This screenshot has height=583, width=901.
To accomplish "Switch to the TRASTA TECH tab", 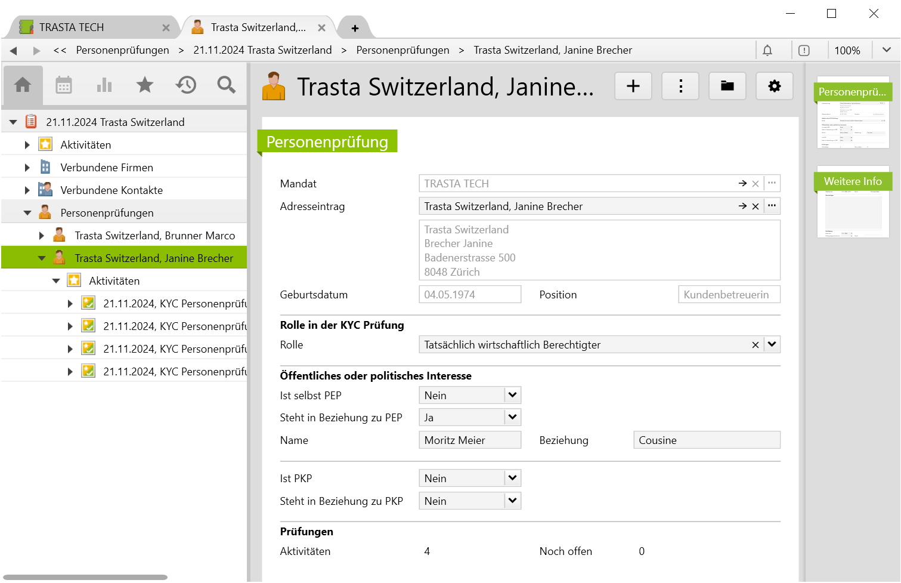I will tap(72, 27).
